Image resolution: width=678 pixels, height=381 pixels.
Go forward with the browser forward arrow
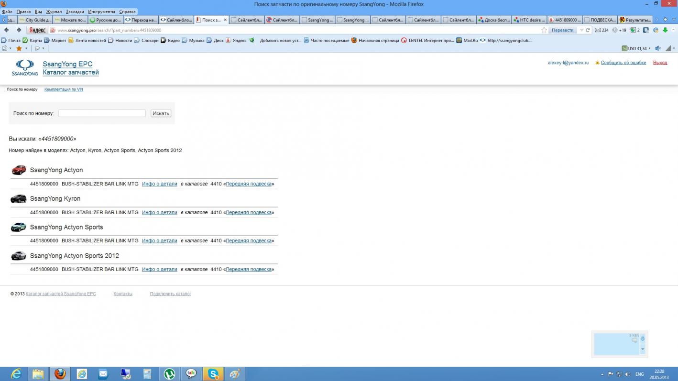[x=19, y=30]
